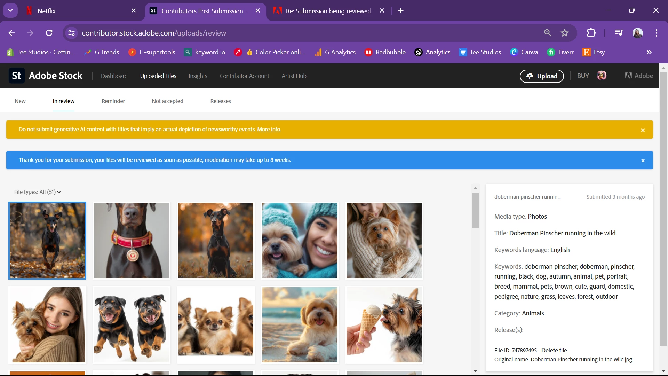Screen dimensions: 668x376
Task: Click the Upload cloud button
Action: (x=542, y=76)
